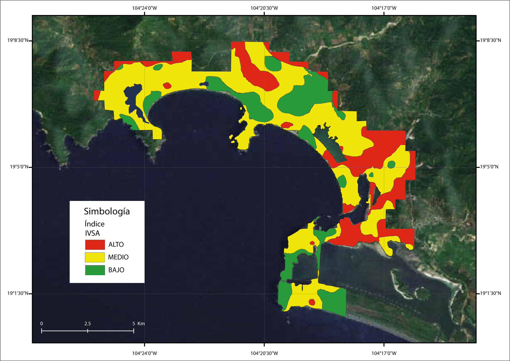Click the IVSA text in the legend
510x361 pixels.
(92, 233)
